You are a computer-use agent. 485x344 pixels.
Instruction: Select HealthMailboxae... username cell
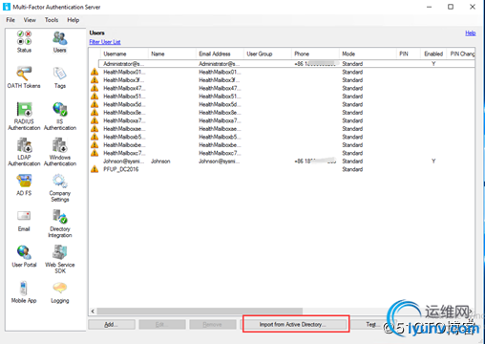(124, 129)
